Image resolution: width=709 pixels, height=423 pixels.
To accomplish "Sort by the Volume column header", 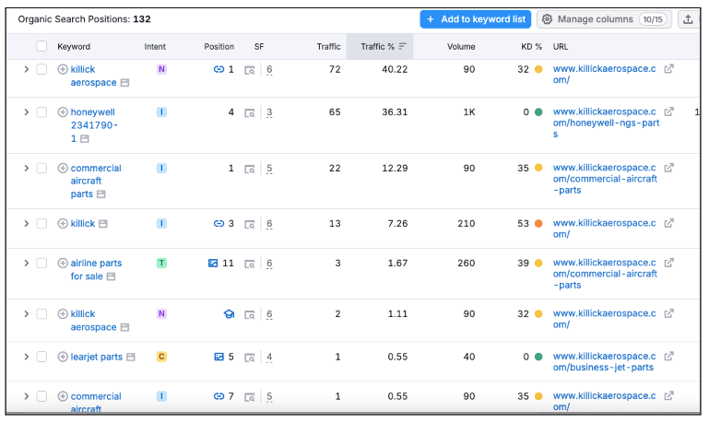I will coord(461,46).
